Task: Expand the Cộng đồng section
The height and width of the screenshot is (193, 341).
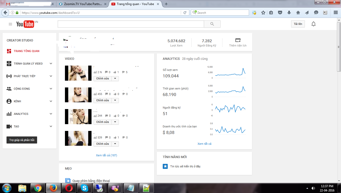Action: coord(51,89)
